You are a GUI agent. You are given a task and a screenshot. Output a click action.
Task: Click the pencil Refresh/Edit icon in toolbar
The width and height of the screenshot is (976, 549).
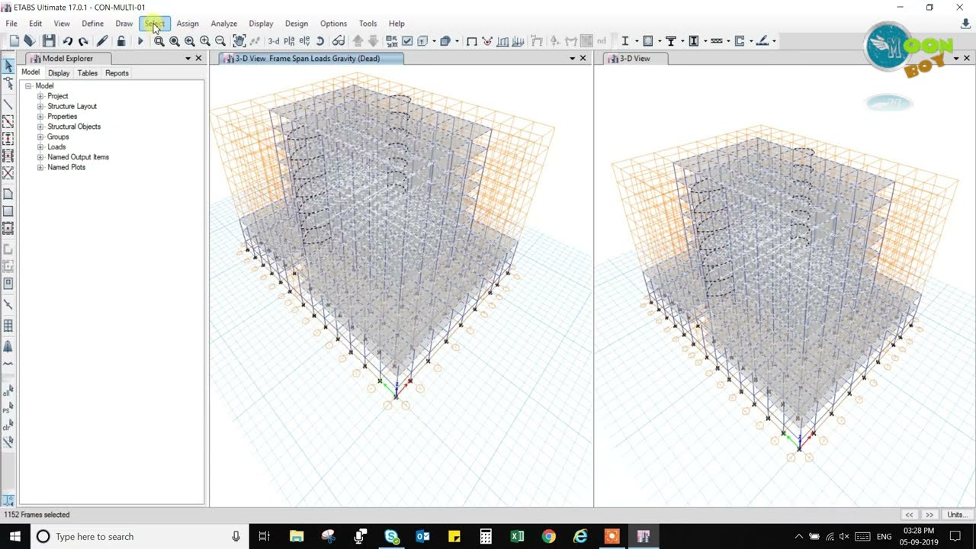(x=102, y=41)
